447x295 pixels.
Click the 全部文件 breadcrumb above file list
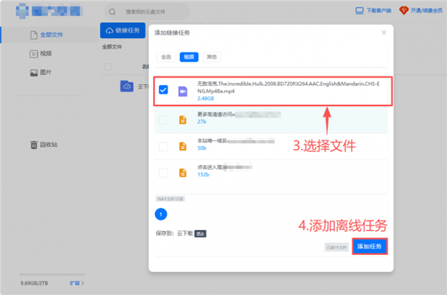112,47
